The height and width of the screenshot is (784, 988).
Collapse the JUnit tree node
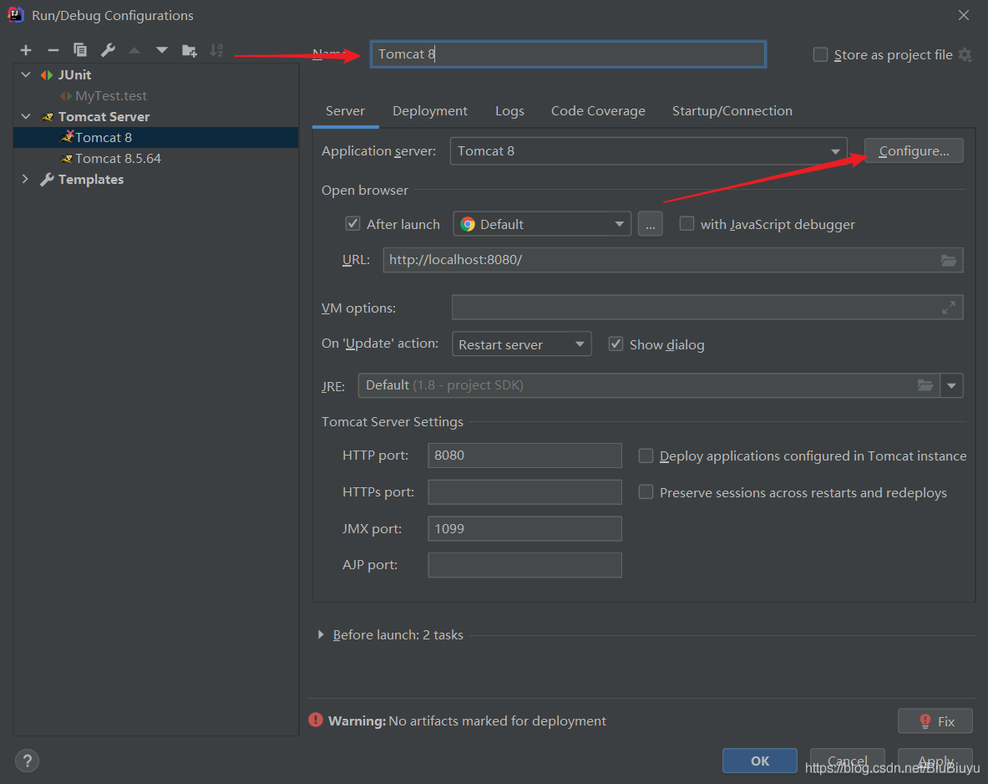[26, 74]
